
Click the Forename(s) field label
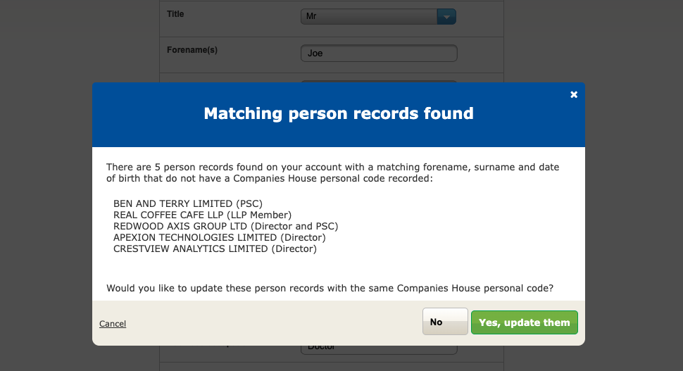click(x=192, y=50)
